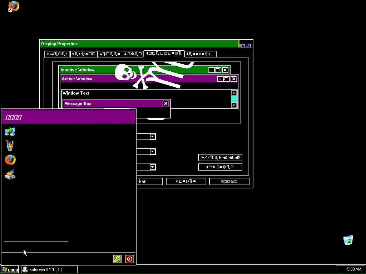The width and height of the screenshot is (366, 274).
Task: Click the cyan scrollbar thumb in preview
Action: click(234, 99)
